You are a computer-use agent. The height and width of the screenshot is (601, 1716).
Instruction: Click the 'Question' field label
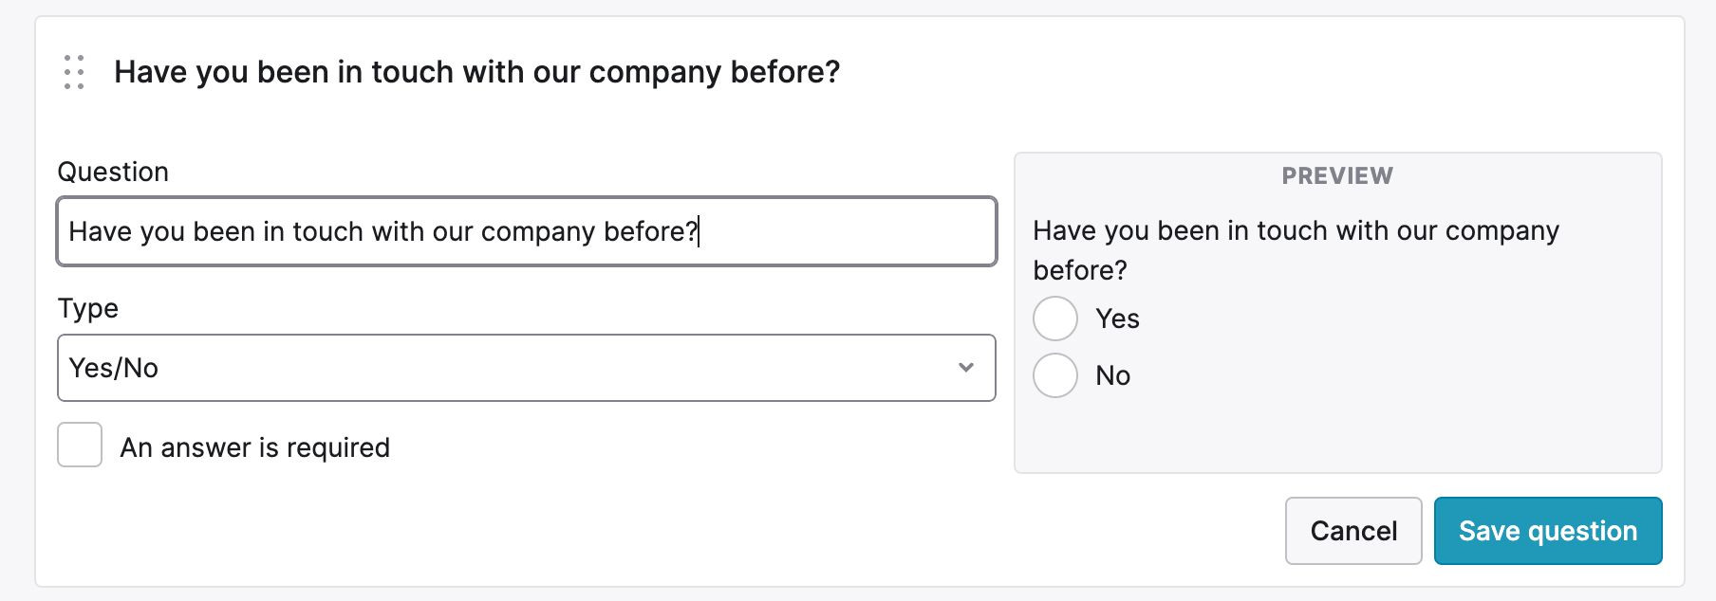tap(113, 172)
